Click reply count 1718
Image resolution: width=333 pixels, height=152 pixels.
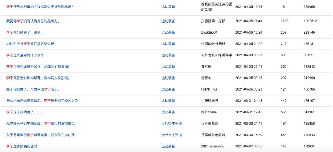(x=284, y=21)
